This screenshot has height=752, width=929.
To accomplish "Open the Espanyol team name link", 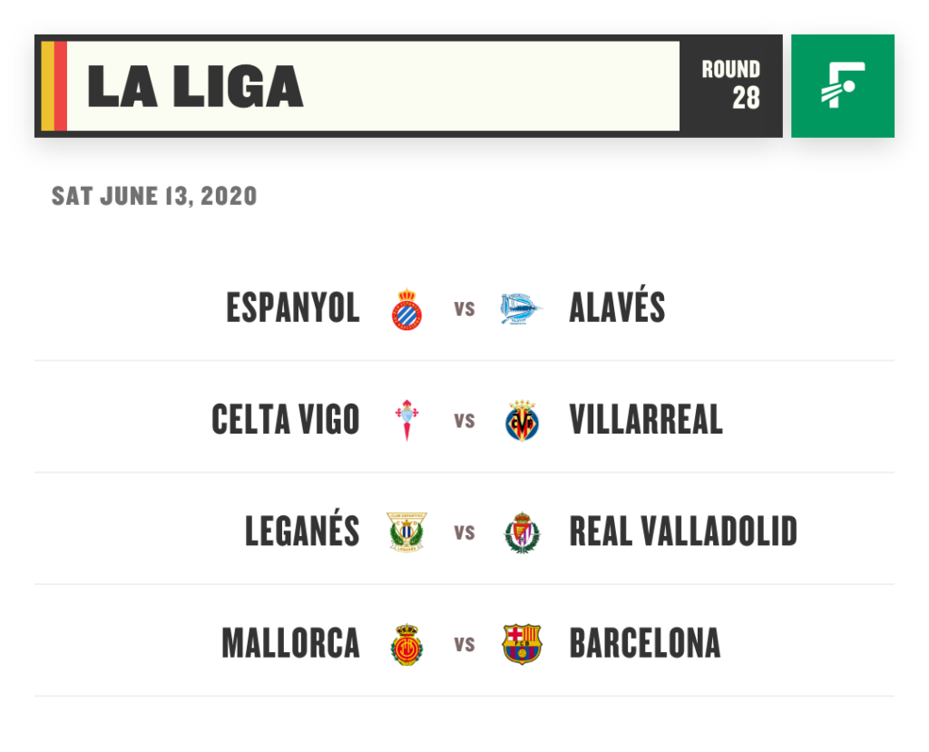I will click(293, 308).
